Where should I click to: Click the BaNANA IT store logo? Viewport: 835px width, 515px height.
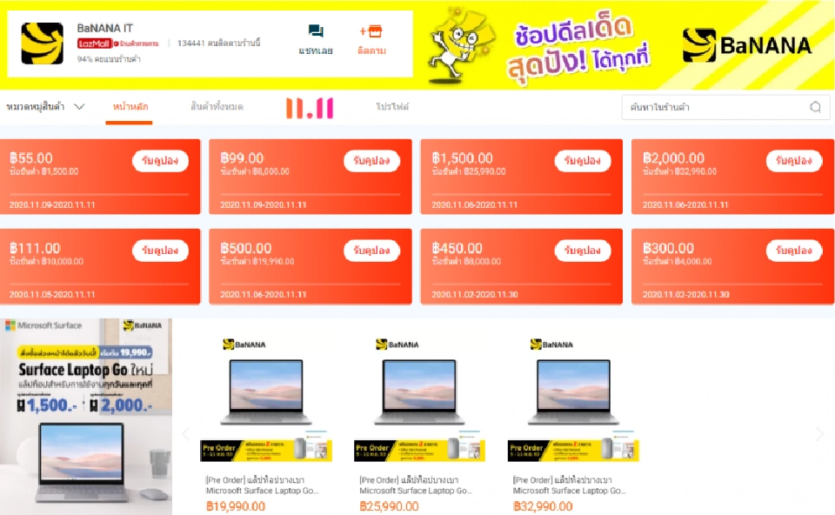pos(42,43)
